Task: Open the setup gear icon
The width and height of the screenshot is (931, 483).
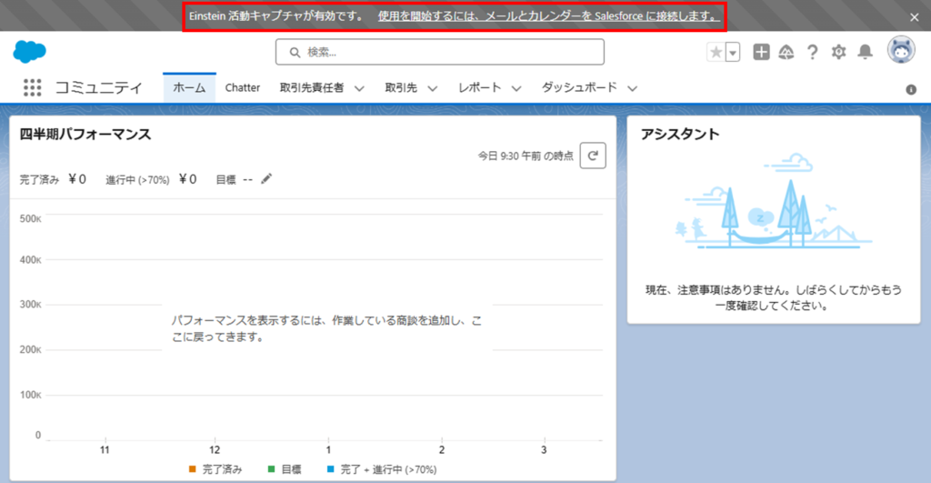Action: tap(838, 52)
